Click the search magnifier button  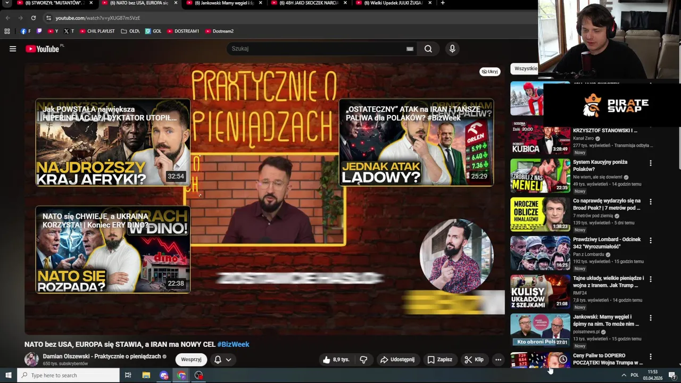428,49
